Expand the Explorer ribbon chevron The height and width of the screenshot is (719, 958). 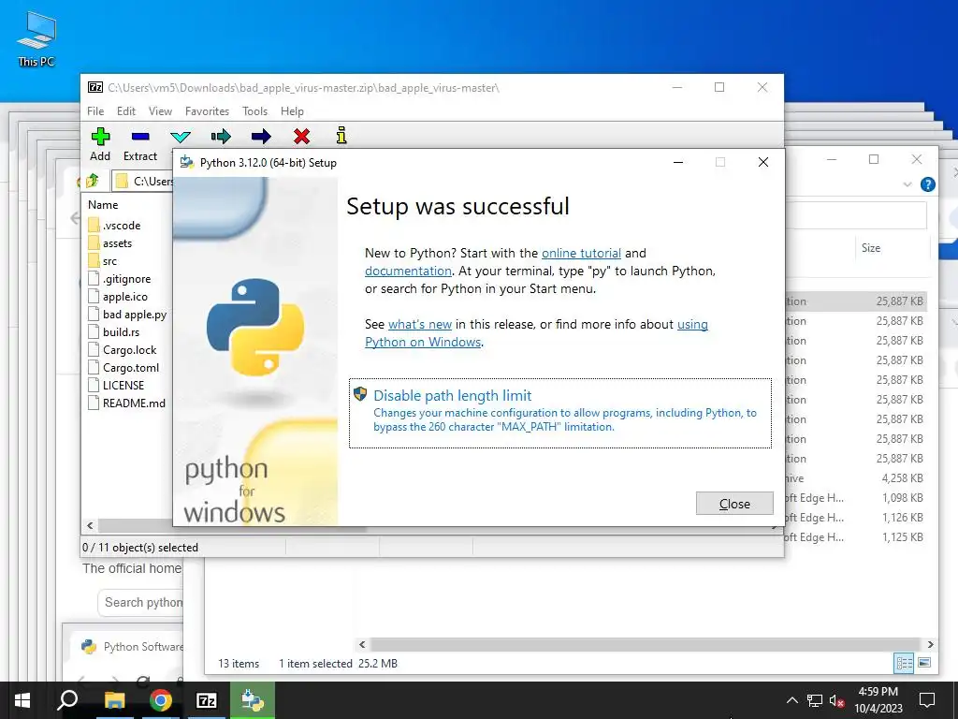click(907, 184)
